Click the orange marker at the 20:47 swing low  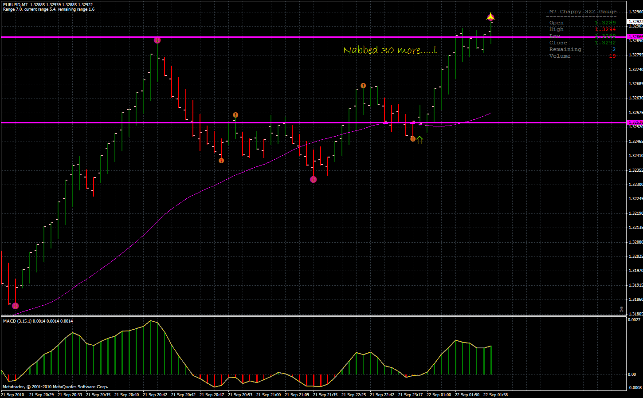pos(221,161)
